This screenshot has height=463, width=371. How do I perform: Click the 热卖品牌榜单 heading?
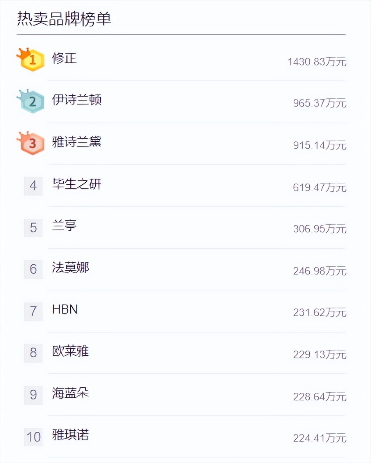point(64,19)
